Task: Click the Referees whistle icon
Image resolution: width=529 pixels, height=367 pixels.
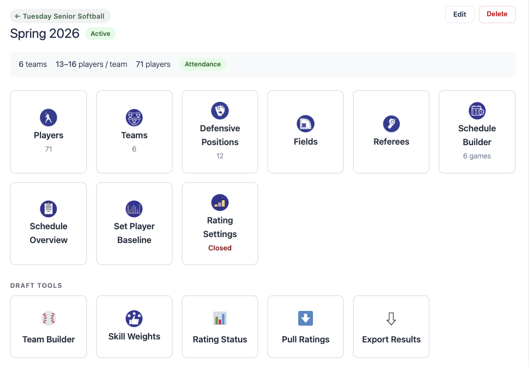Action: (x=391, y=124)
